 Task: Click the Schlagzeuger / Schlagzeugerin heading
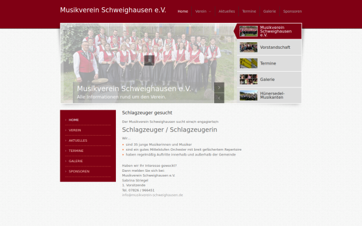(170, 130)
